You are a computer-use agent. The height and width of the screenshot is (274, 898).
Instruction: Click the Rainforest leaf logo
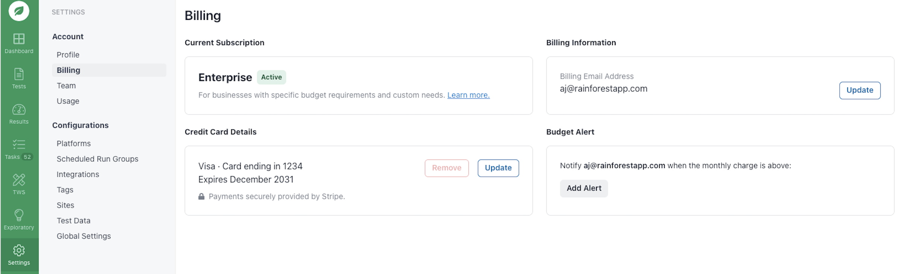tap(19, 11)
